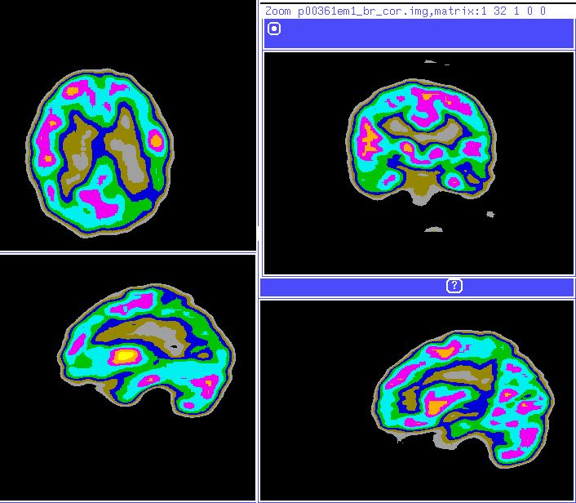Open help with the question mark icon
Screen dimensions: 576x503
point(454,285)
